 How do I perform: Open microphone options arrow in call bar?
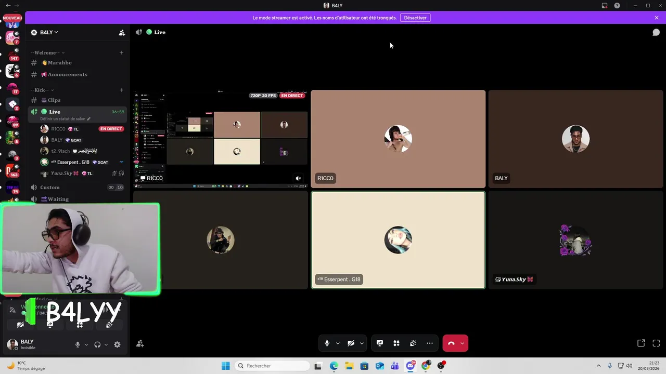point(338,343)
